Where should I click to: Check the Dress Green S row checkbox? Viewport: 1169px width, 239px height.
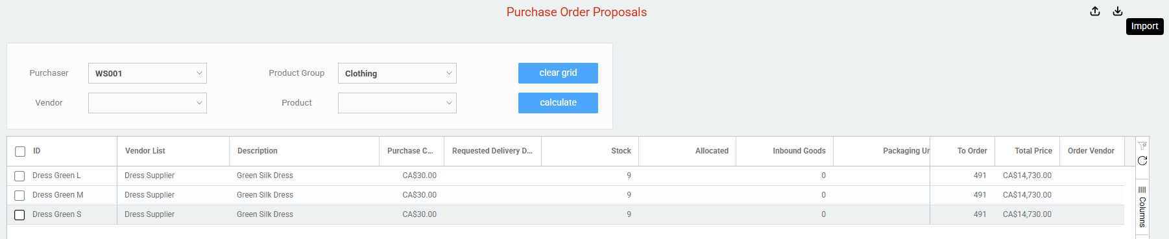coord(19,215)
